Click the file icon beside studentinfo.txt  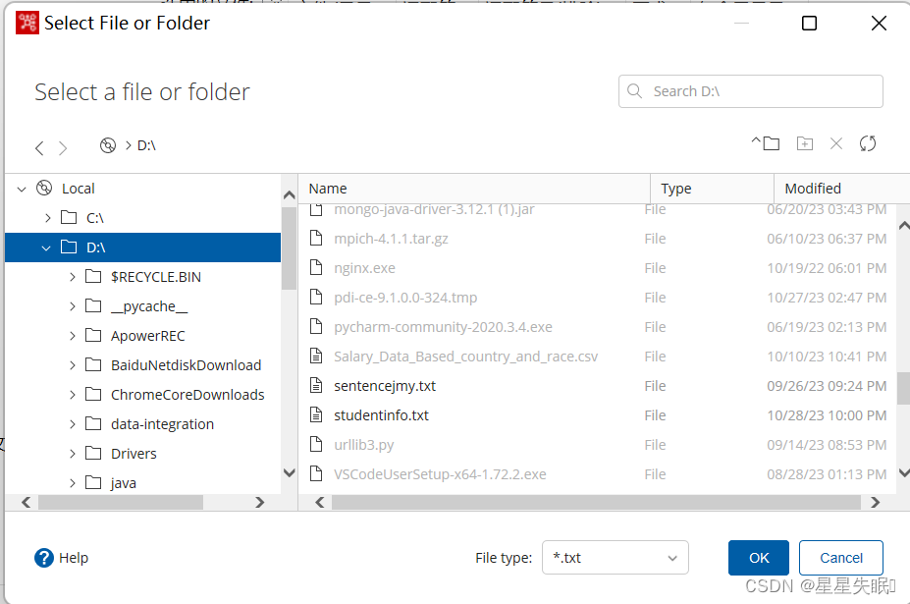(x=316, y=414)
